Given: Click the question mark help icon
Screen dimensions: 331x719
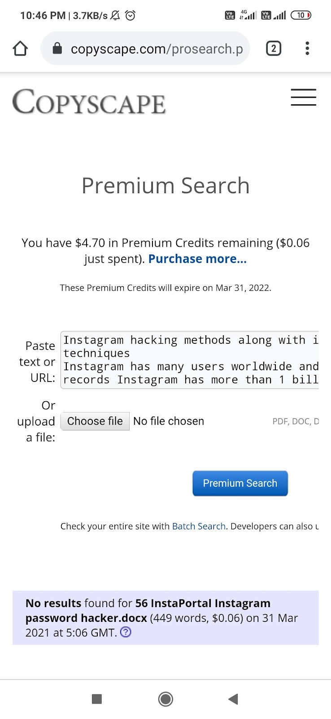Looking at the screenshot, I should [x=126, y=632].
